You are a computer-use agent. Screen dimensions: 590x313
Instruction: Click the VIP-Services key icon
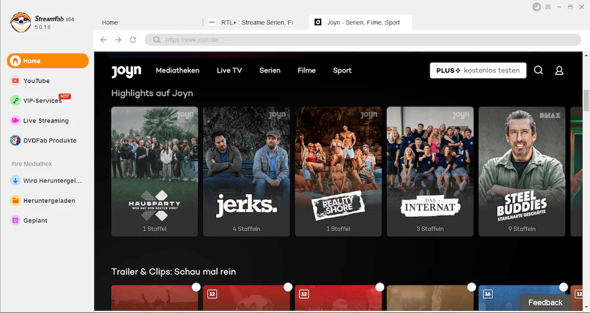[x=15, y=101]
